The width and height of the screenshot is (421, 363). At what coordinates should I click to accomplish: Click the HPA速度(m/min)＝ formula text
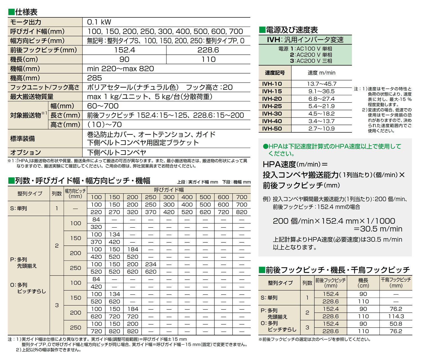(x=295, y=164)
